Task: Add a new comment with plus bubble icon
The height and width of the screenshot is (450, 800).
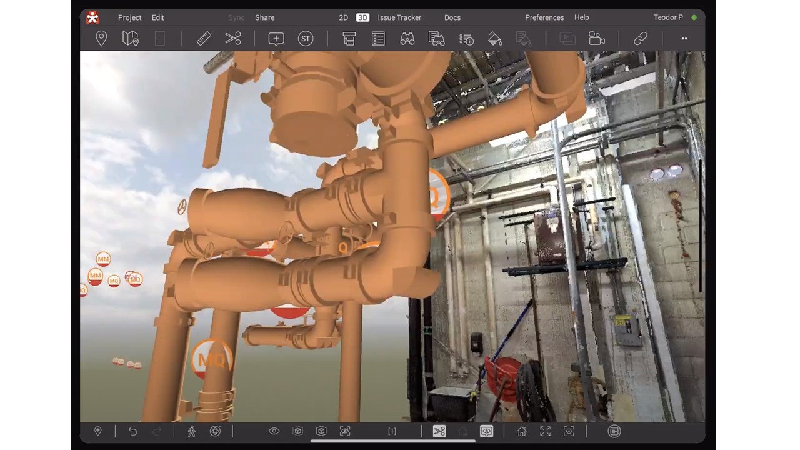Action: coord(276,39)
